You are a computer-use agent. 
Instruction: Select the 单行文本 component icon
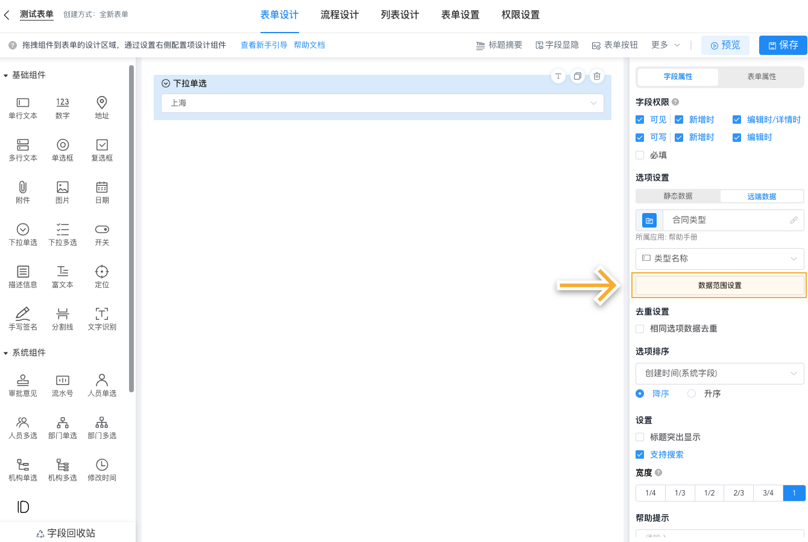[x=22, y=107]
